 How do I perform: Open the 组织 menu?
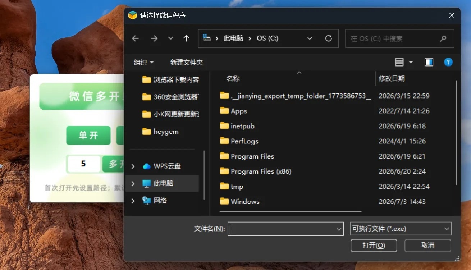(x=144, y=62)
